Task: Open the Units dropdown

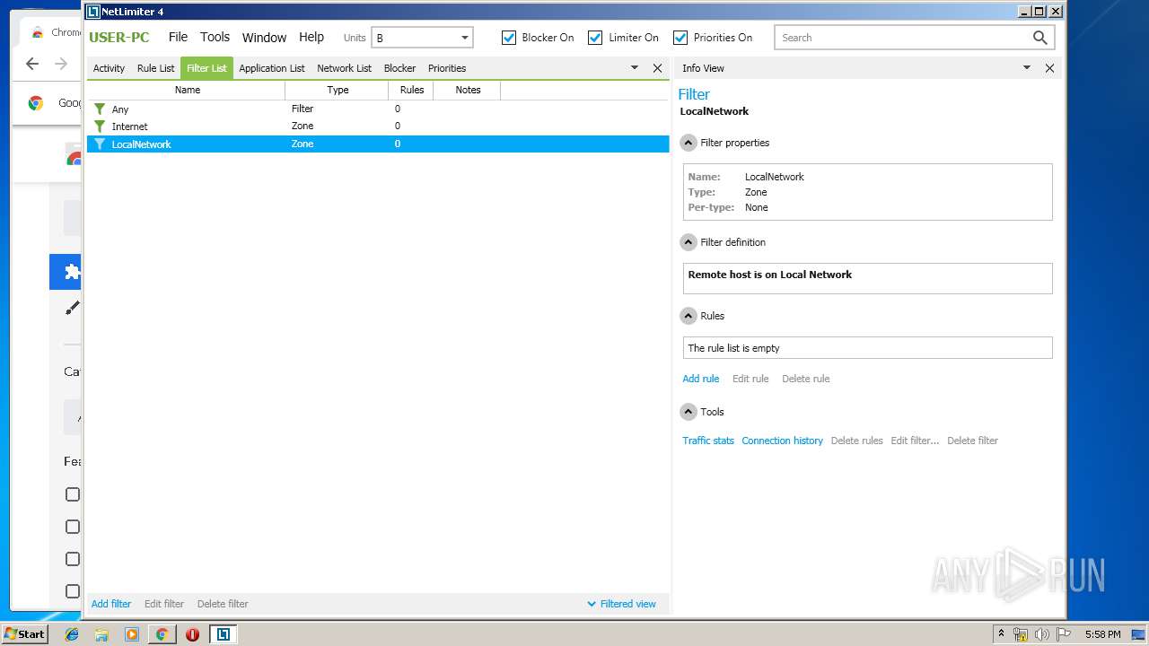Action: tap(422, 38)
